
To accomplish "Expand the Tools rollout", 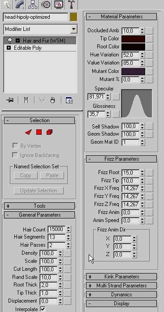I will [39, 206].
